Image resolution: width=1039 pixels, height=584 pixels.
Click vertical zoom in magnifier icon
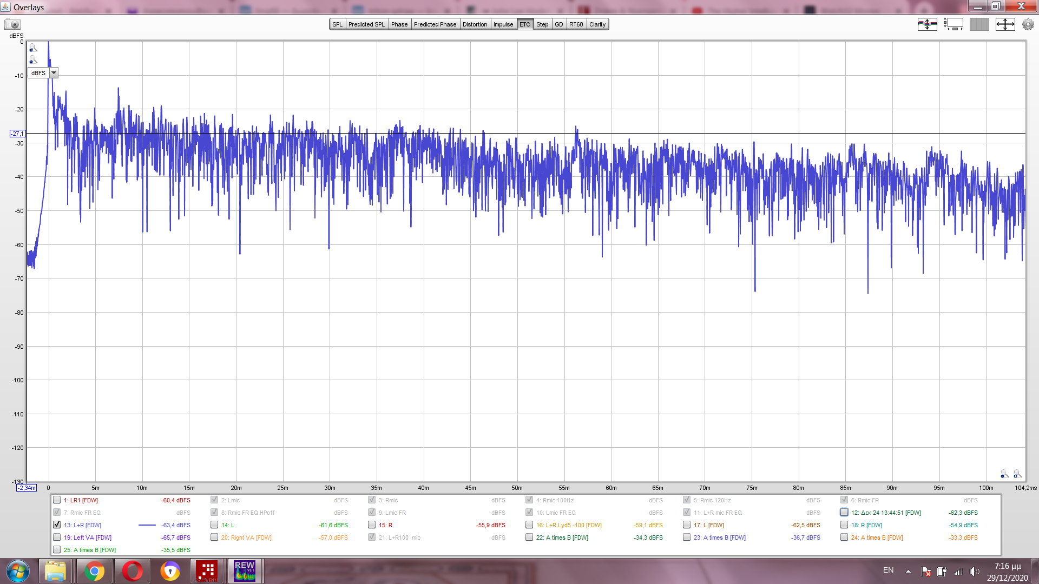point(33,48)
